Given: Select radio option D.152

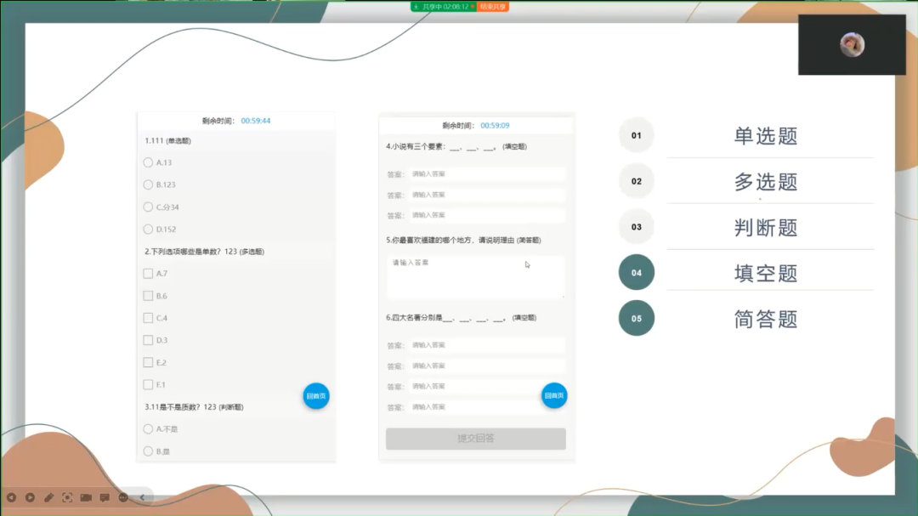Looking at the screenshot, I should click(x=148, y=229).
